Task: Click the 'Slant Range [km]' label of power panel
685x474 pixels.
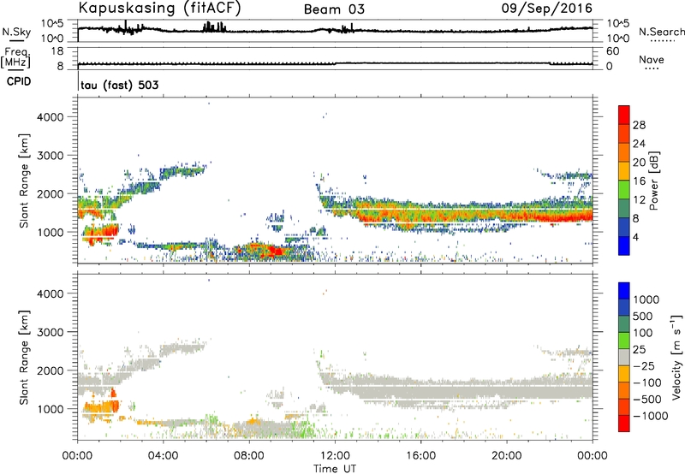Action: point(24,181)
